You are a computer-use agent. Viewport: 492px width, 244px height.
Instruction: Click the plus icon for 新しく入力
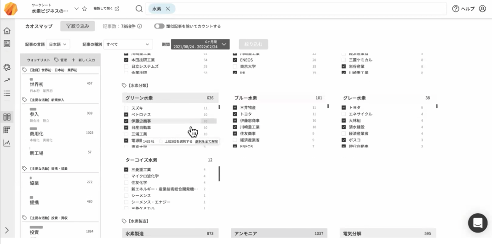[x=74, y=60]
